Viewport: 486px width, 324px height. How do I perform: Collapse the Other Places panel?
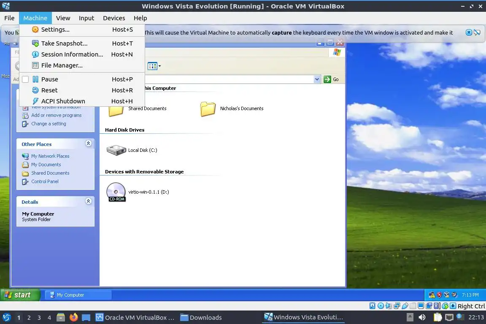[x=88, y=143]
